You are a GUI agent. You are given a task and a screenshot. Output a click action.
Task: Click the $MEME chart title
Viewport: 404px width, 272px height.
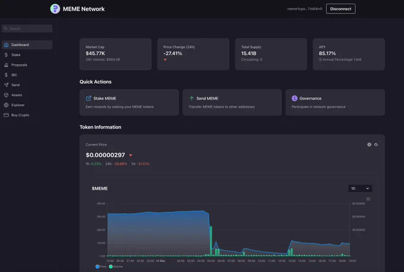[x=100, y=189]
